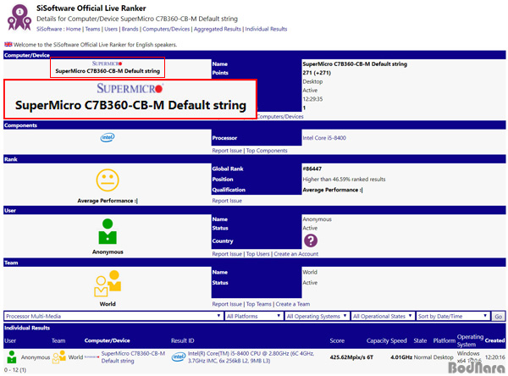Click the Top Teams link

[x=258, y=304]
